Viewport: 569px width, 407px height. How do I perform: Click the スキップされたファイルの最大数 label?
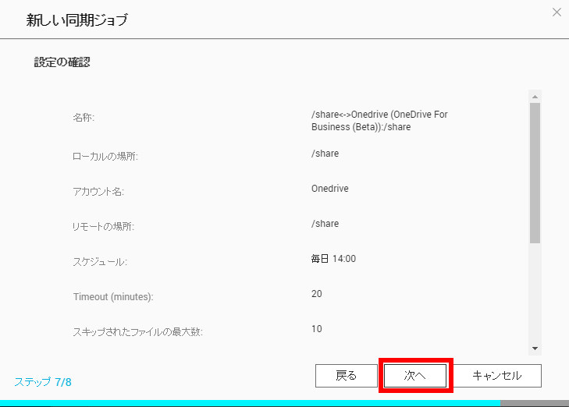click(137, 331)
